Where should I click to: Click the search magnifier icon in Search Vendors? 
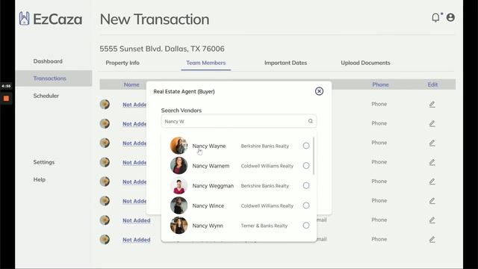pyautogui.click(x=311, y=121)
